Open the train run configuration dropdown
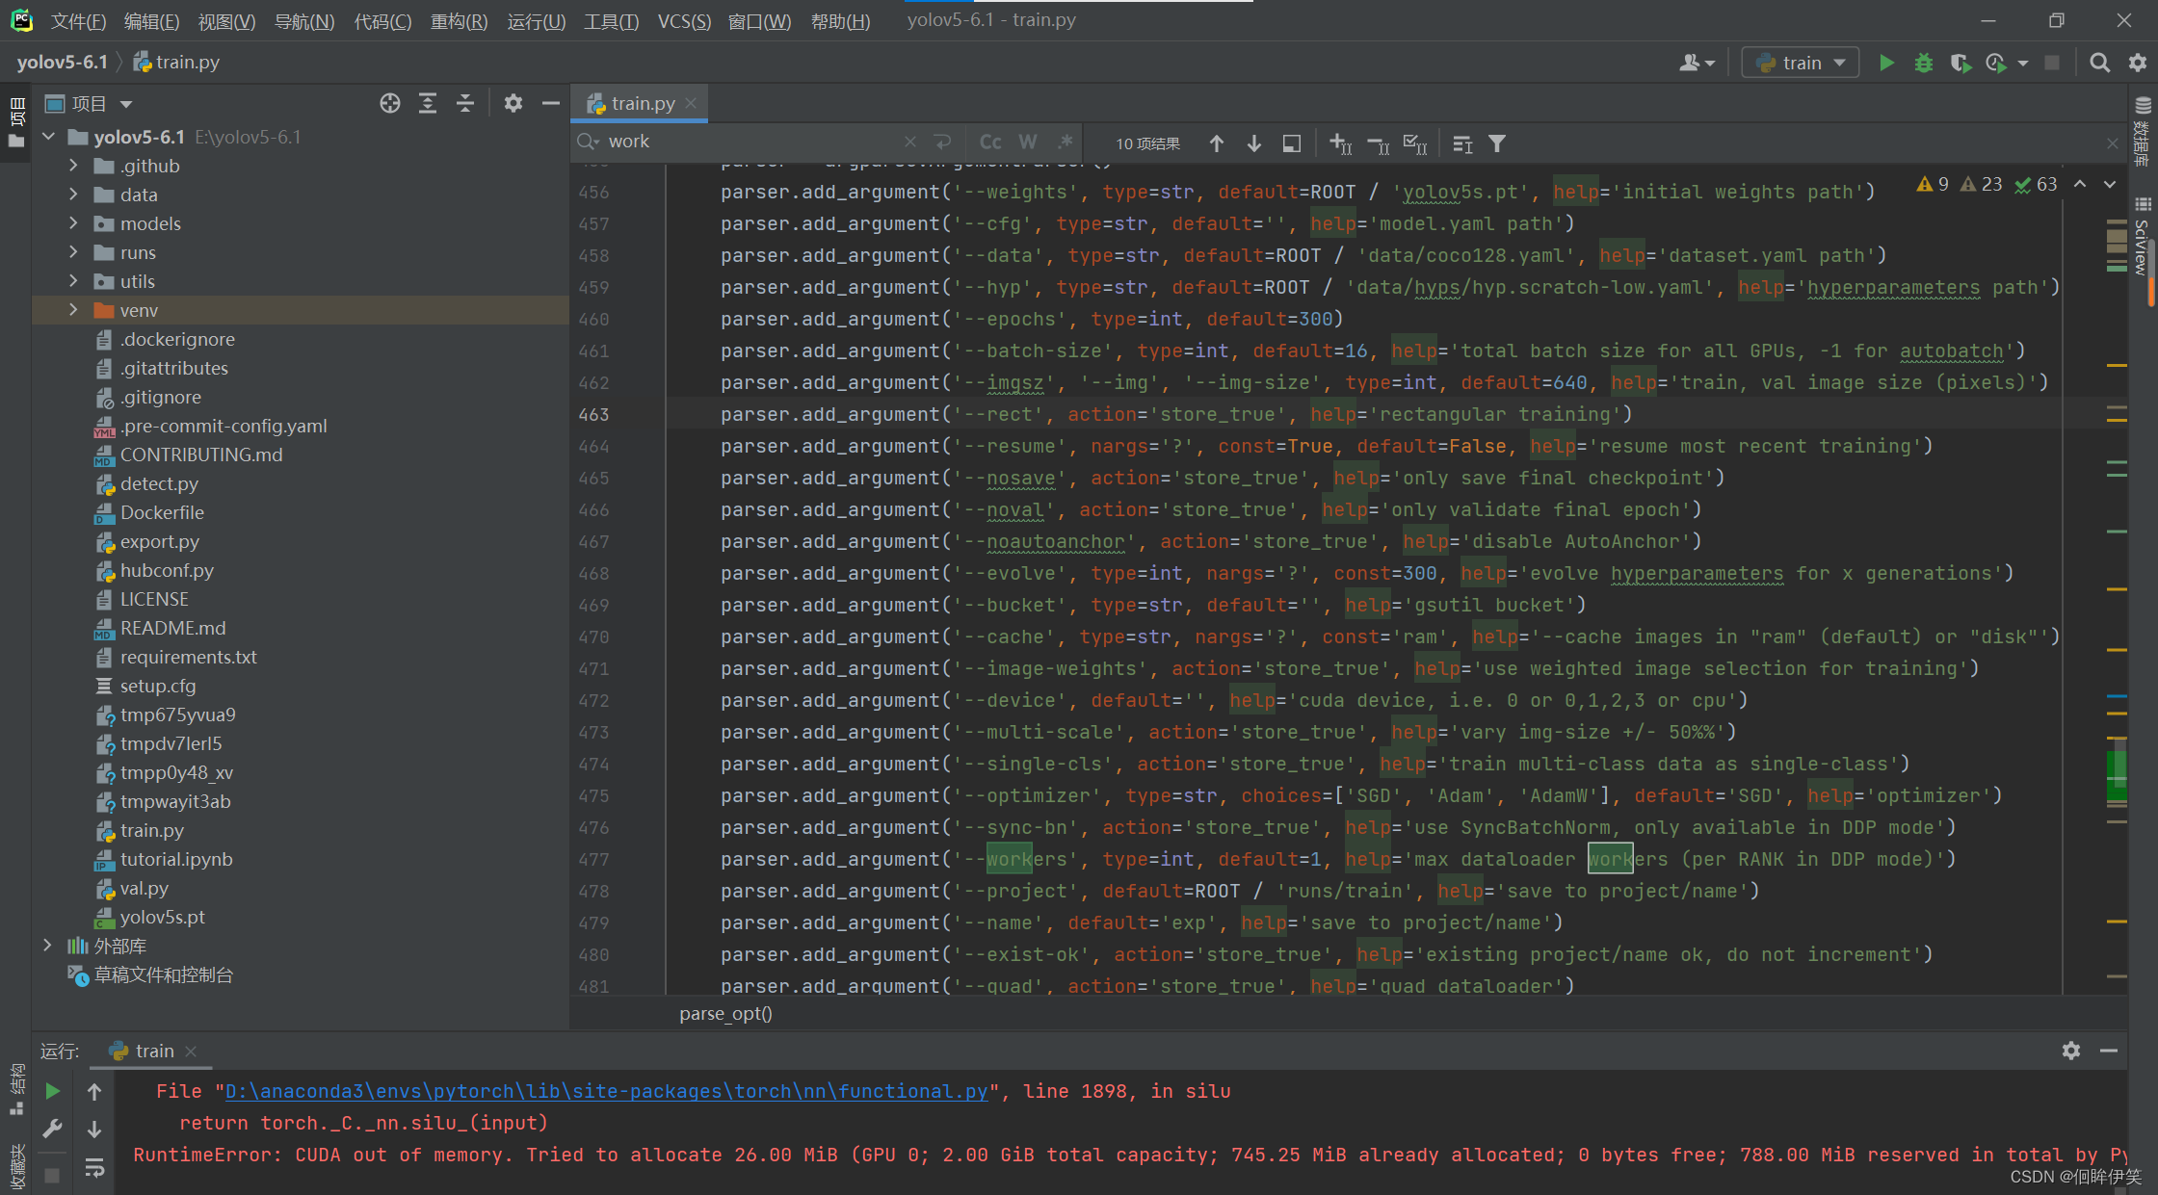The width and height of the screenshot is (2158, 1195). [x=1800, y=62]
